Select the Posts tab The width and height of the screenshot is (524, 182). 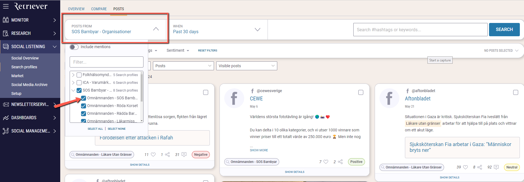point(119,9)
